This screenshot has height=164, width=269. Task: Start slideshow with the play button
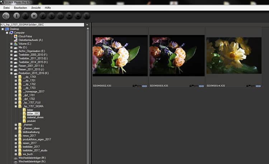click(34, 16)
